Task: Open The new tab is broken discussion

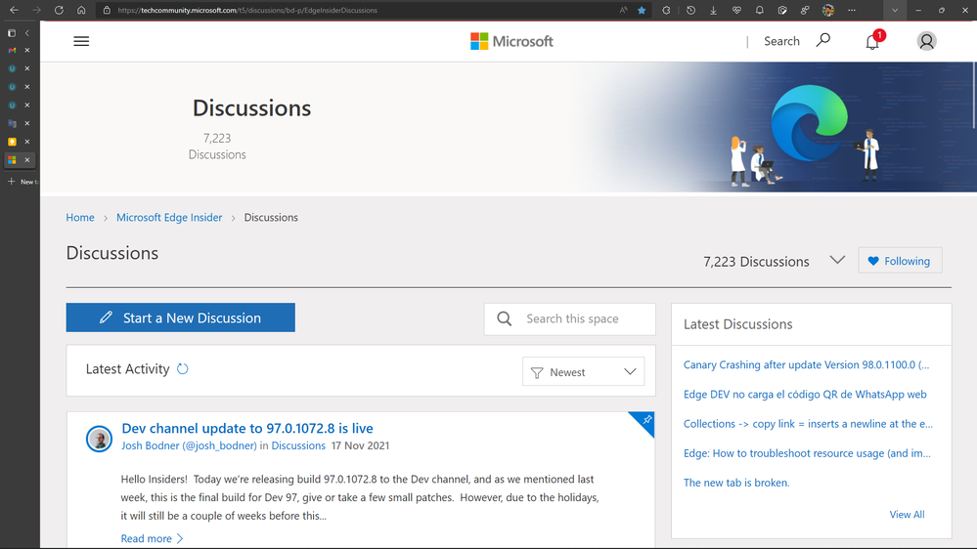Action: (x=736, y=483)
